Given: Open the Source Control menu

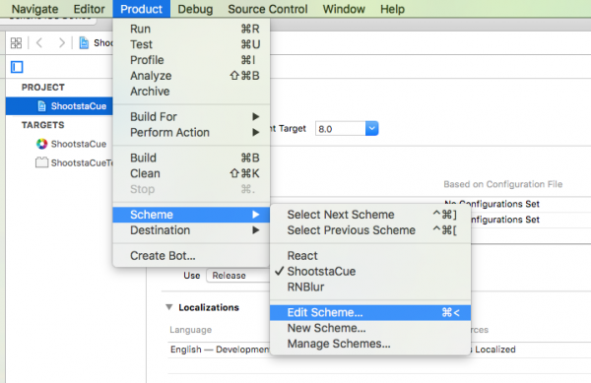Looking at the screenshot, I should pyautogui.click(x=268, y=9).
